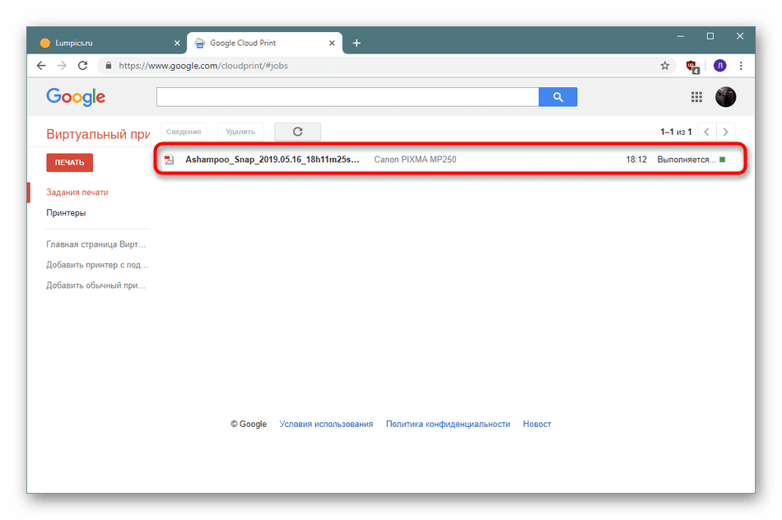This screenshot has width=782, height=520.
Task: Click the green status indicator square
Action: point(722,160)
